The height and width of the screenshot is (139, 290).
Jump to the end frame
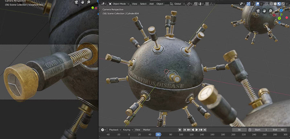[204, 130]
